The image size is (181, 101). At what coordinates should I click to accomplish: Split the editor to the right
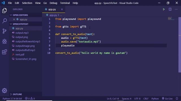(x=170, y=9)
